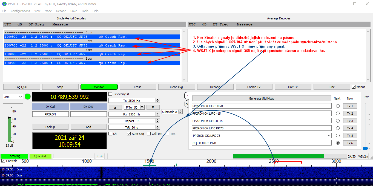Click the green Monitor button
Image resolution: width=373 pixels, height=186 pixels.
point(99,87)
